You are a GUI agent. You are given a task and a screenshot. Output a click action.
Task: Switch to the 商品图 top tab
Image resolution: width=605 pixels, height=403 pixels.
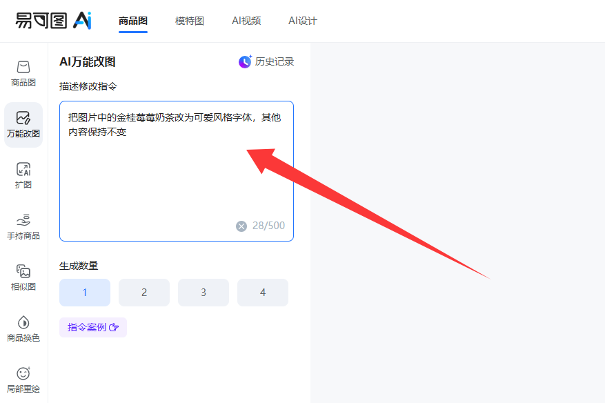point(133,21)
